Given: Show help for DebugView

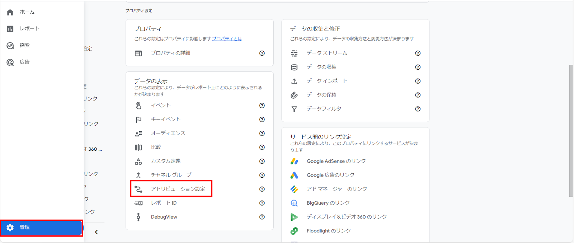Looking at the screenshot, I should point(262,217).
